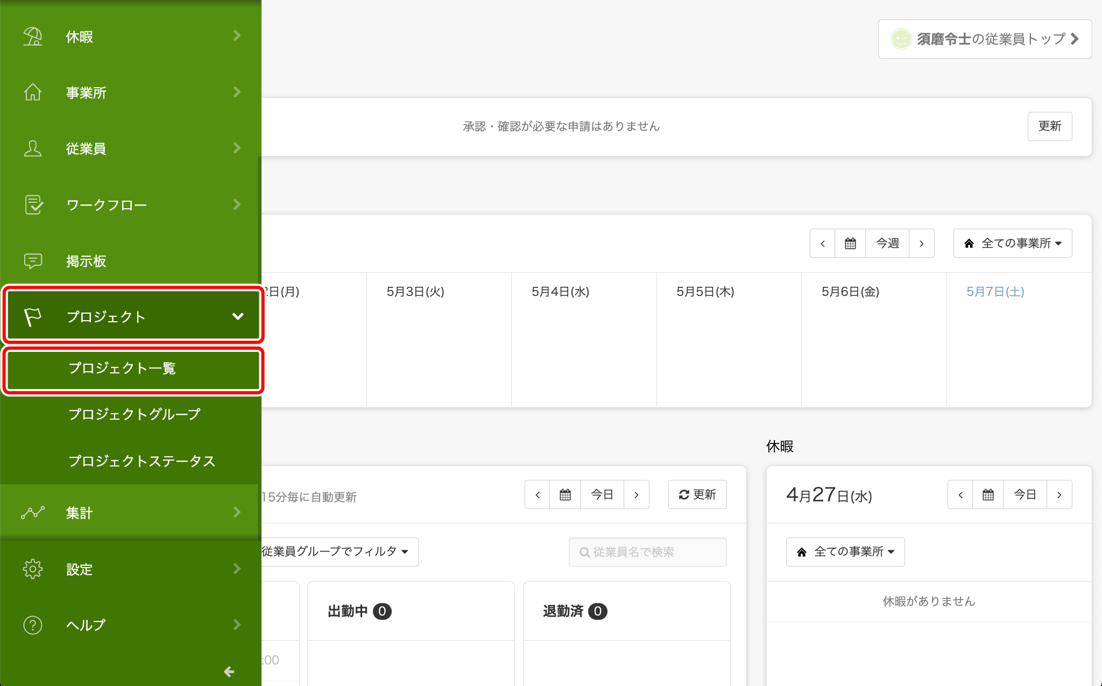Click the 集計 graph icon in sidebar
Image resolution: width=1102 pixels, height=686 pixels.
(33, 513)
